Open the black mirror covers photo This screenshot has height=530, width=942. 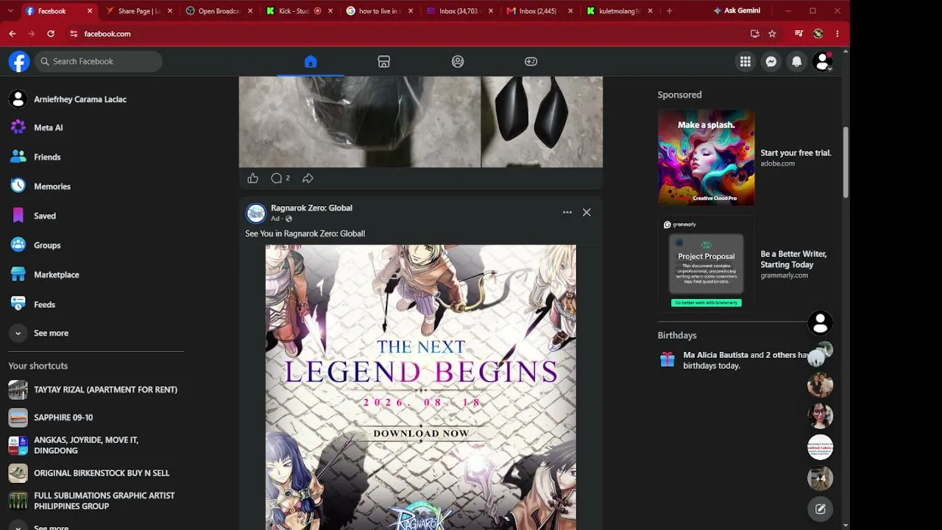(x=542, y=121)
